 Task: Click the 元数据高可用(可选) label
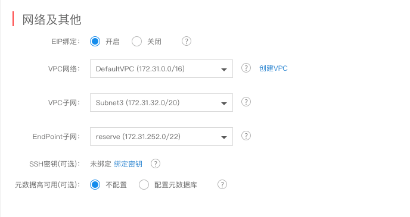pyautogui.click(x=47, y=185)
